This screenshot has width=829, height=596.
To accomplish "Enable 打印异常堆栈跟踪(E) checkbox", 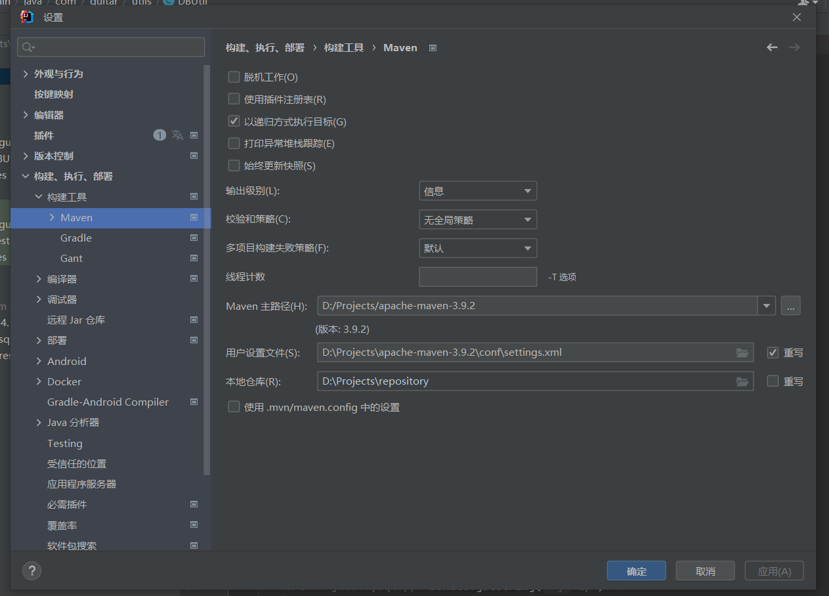I will pos(234,143).
